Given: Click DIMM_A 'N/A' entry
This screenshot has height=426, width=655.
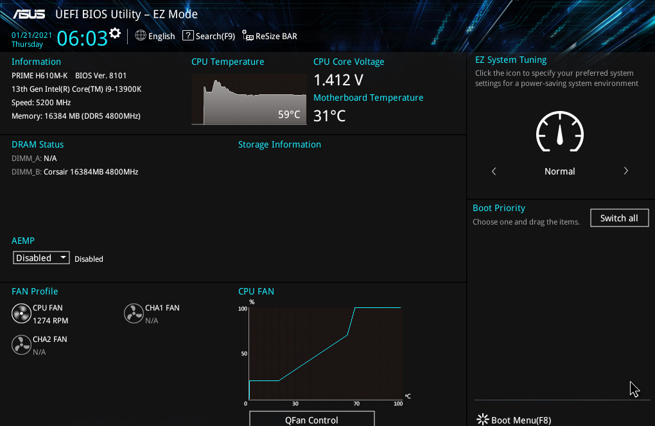Looking at the screenshot, I should [50, 158].
